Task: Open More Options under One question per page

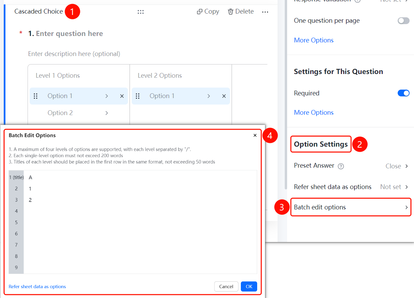Action: coord(314,40)
